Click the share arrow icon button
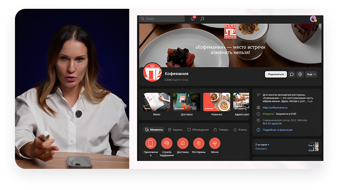The height and width of the screenshot is (190, 339). point(300,74)
